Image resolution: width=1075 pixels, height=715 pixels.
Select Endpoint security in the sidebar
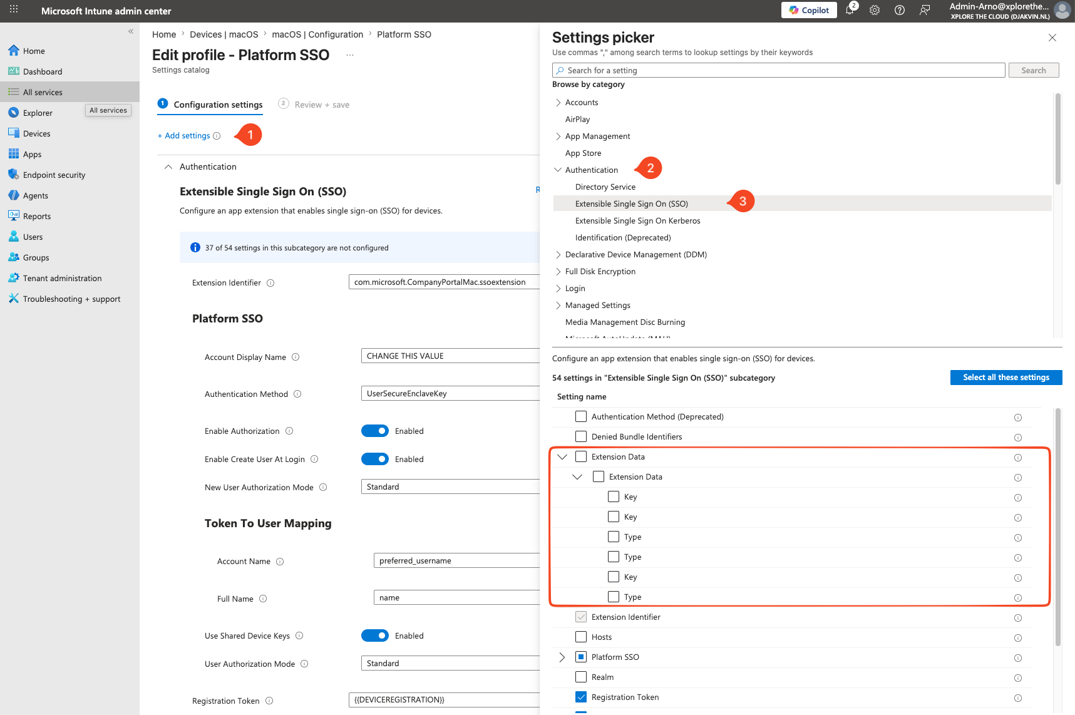click(x=54, y=175)
